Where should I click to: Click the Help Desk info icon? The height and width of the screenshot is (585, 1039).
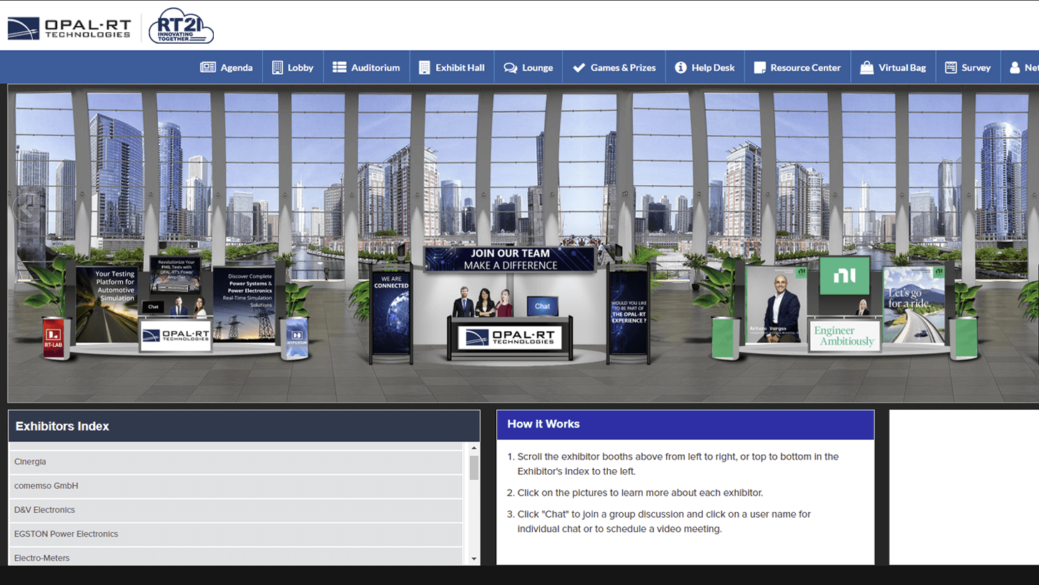point(681,67)
